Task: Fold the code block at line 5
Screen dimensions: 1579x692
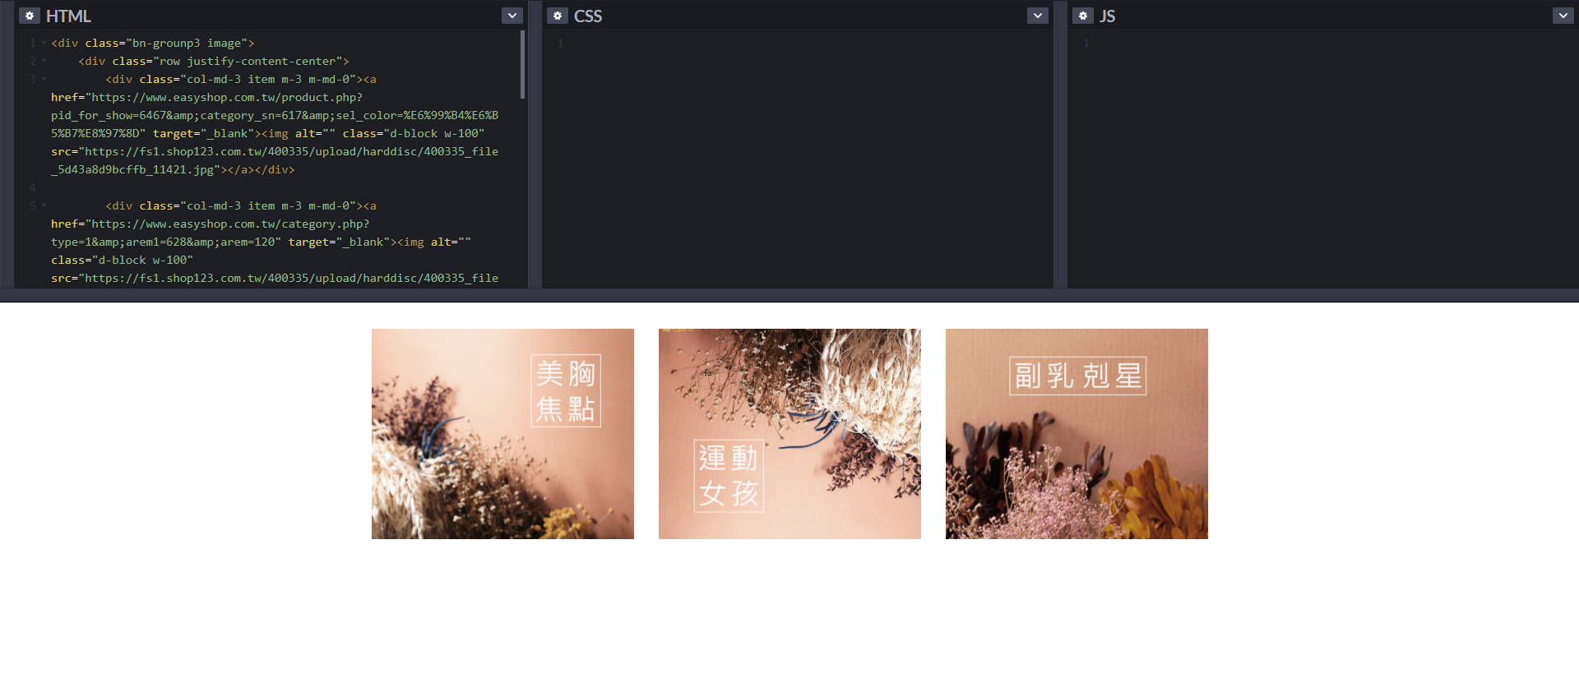Action: [44, 205]
